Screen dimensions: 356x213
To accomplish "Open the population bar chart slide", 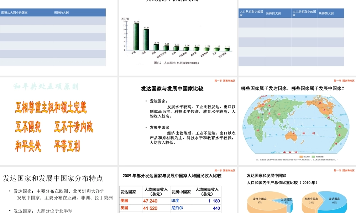I will pyautogui.click(x=178, y=38).
